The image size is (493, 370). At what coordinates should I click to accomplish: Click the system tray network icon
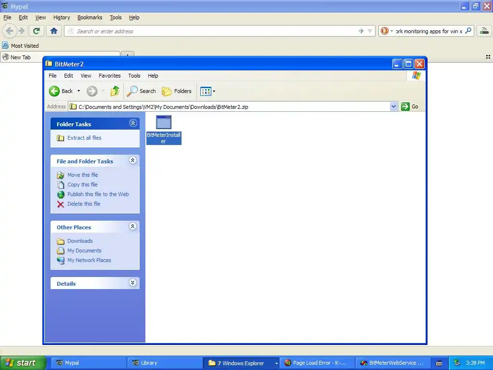pyautogui.click(x=457, y=363)
